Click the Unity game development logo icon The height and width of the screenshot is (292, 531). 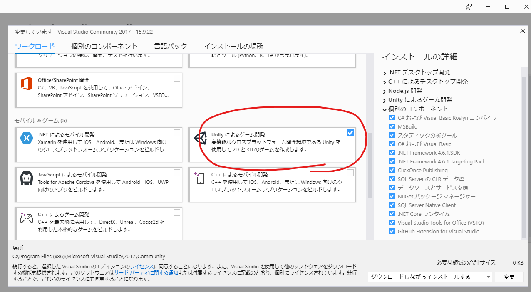[x=201, y=139]
